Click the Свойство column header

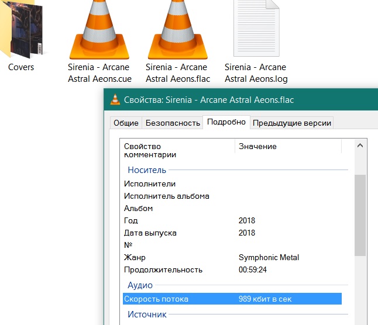142,146
